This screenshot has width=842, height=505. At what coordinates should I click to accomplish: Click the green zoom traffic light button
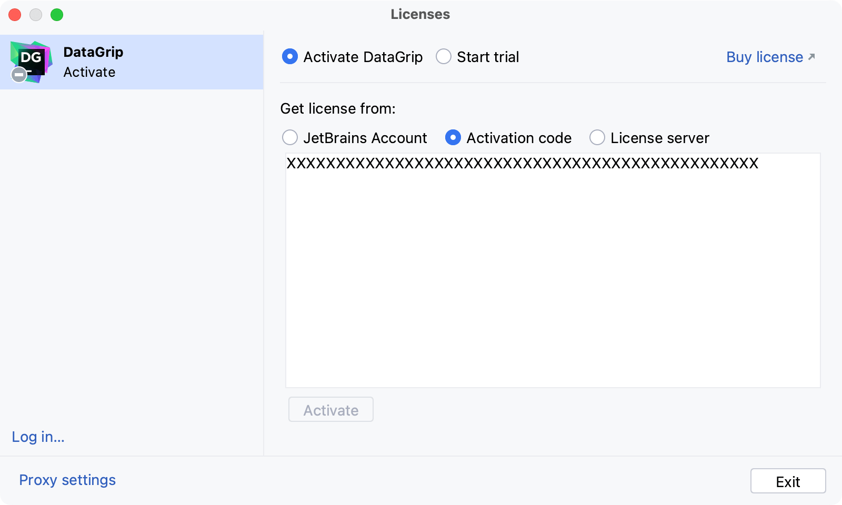[56, 15]
